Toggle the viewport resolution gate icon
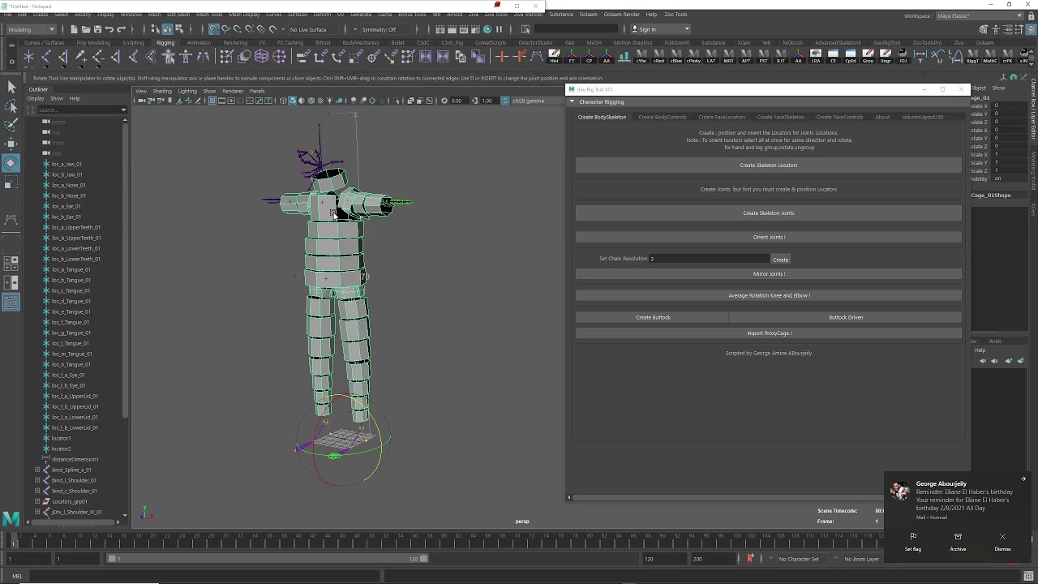 231,101
